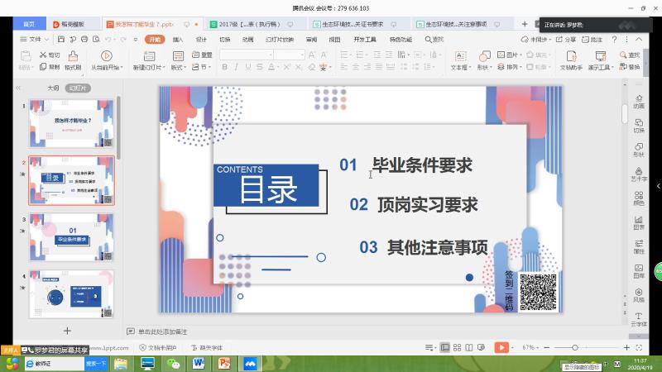The height and width of the screenshot is (372, 662).
Task: Toggle Bold formatting
Action: tap(223, 67)
